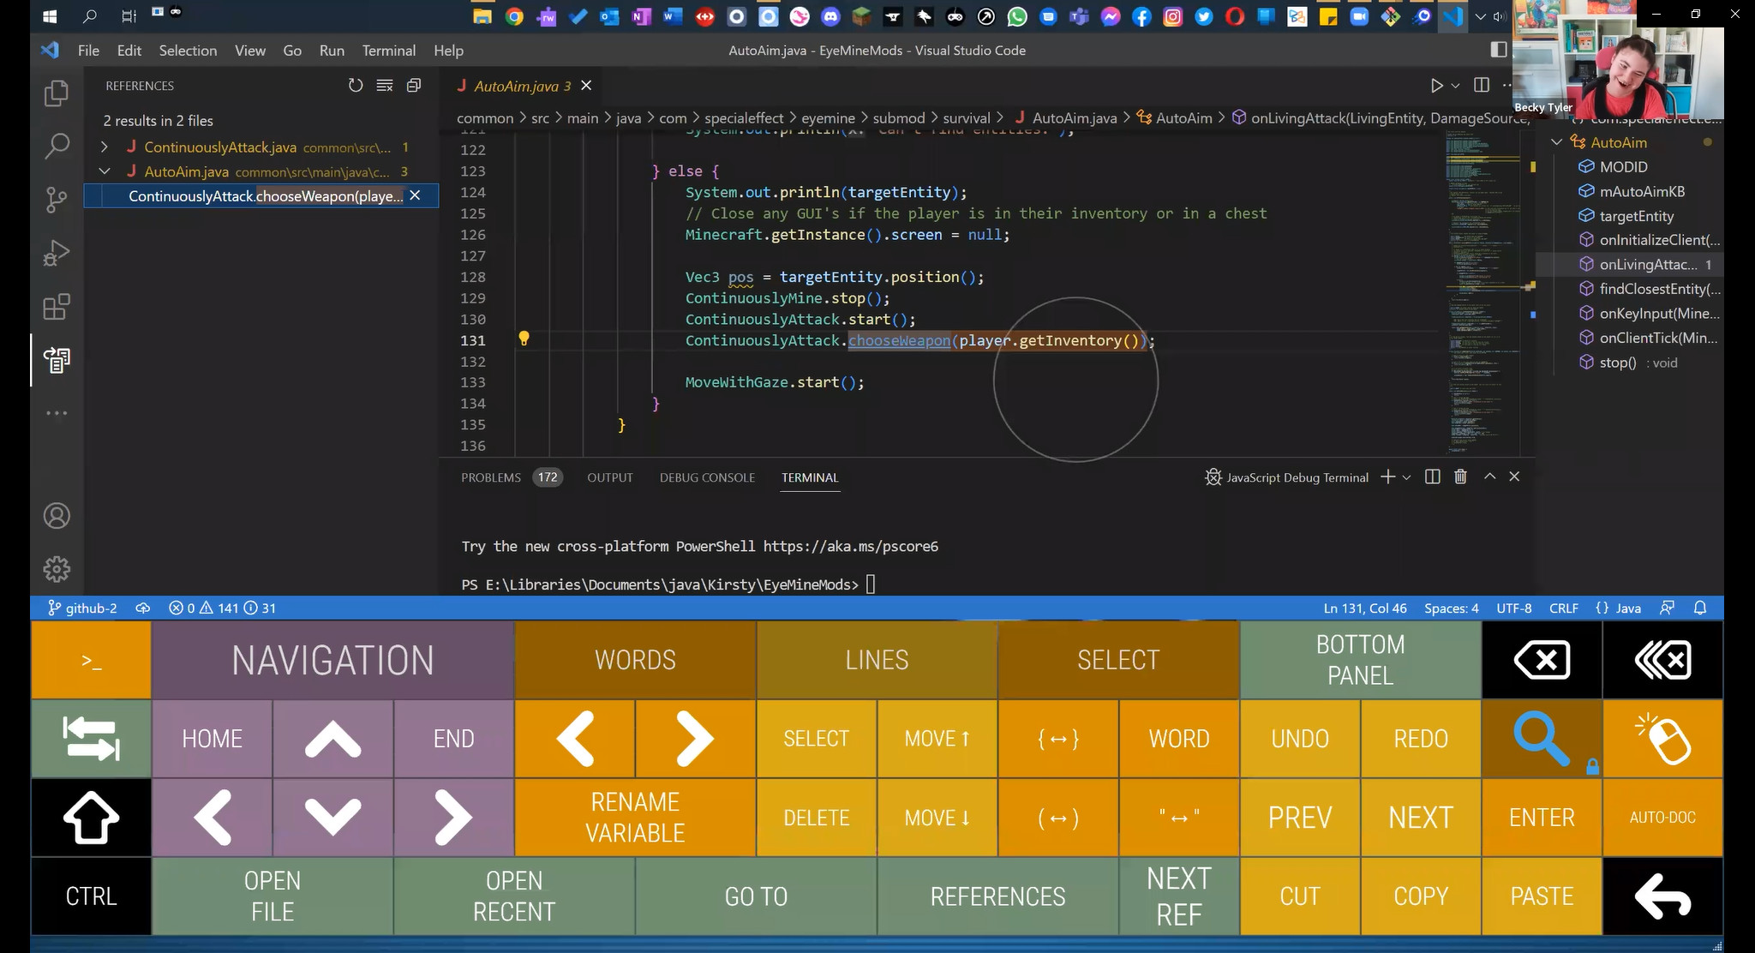Click the PowerShell link https://aka.ms/pscore6
This screenshot has height=953, width=1755.
[x=850, y=546]
